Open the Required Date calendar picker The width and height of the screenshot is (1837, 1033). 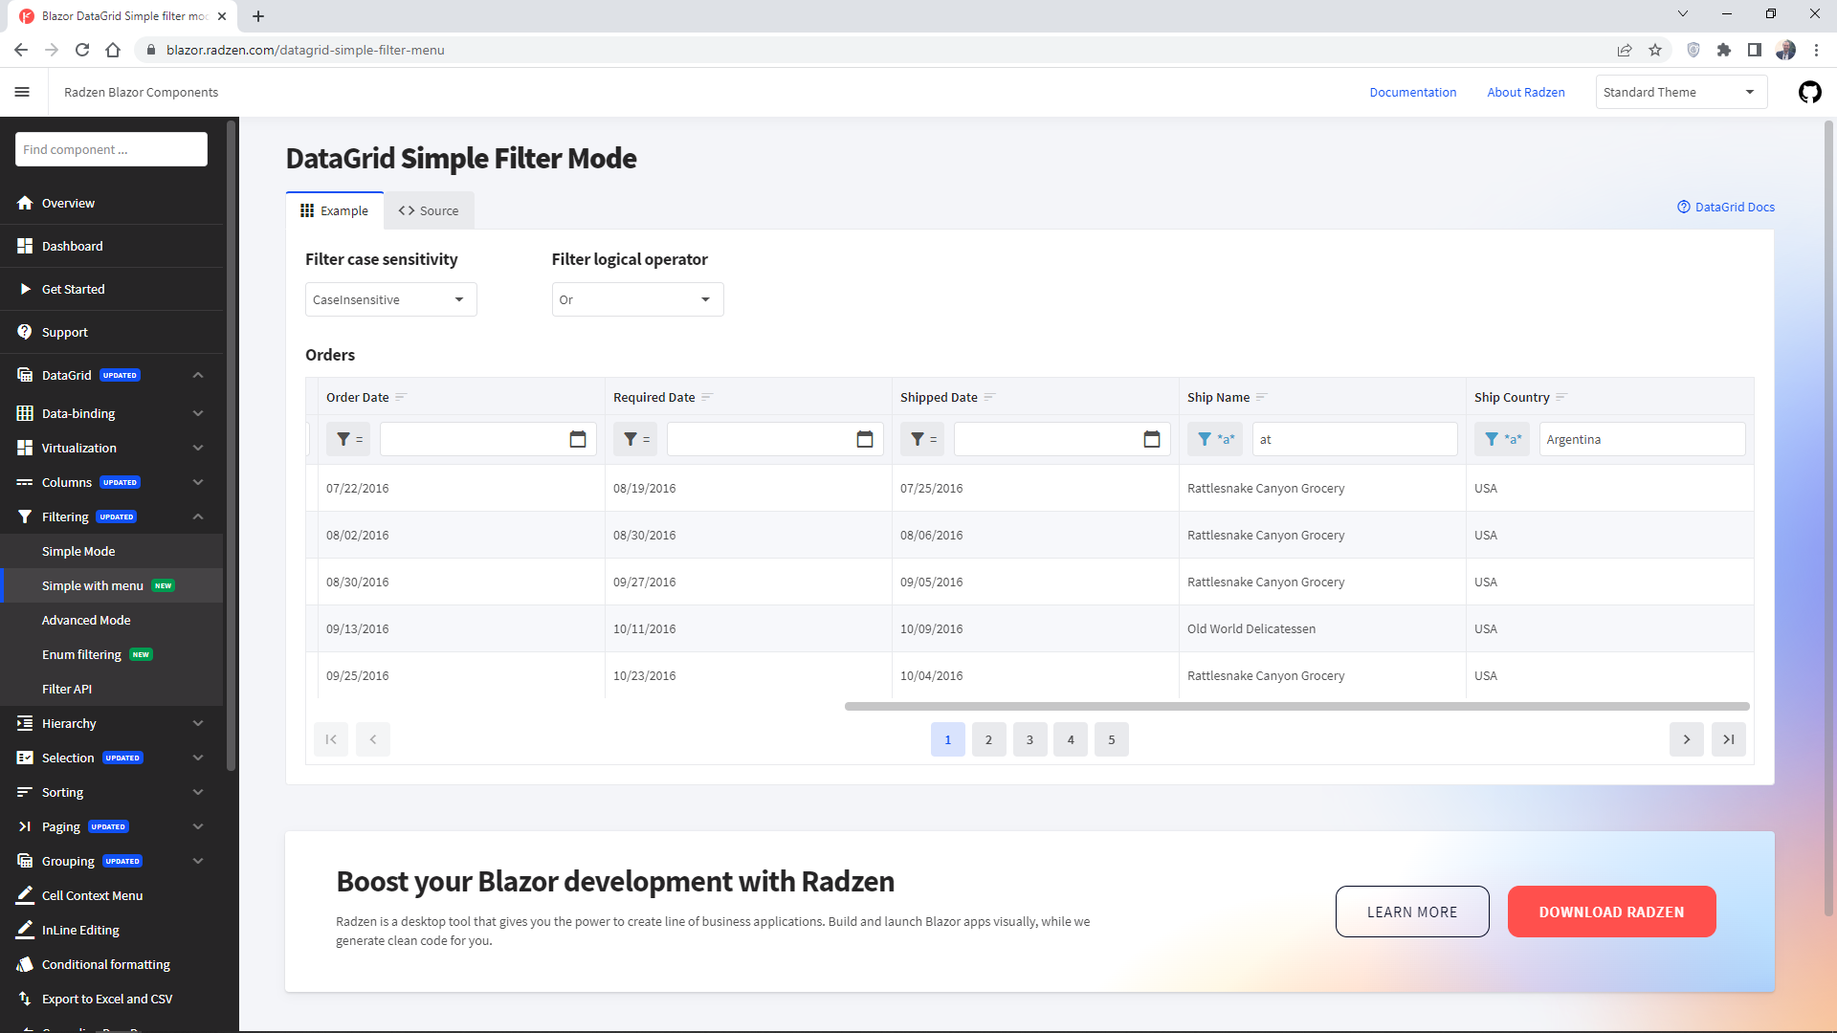(865, 439)
